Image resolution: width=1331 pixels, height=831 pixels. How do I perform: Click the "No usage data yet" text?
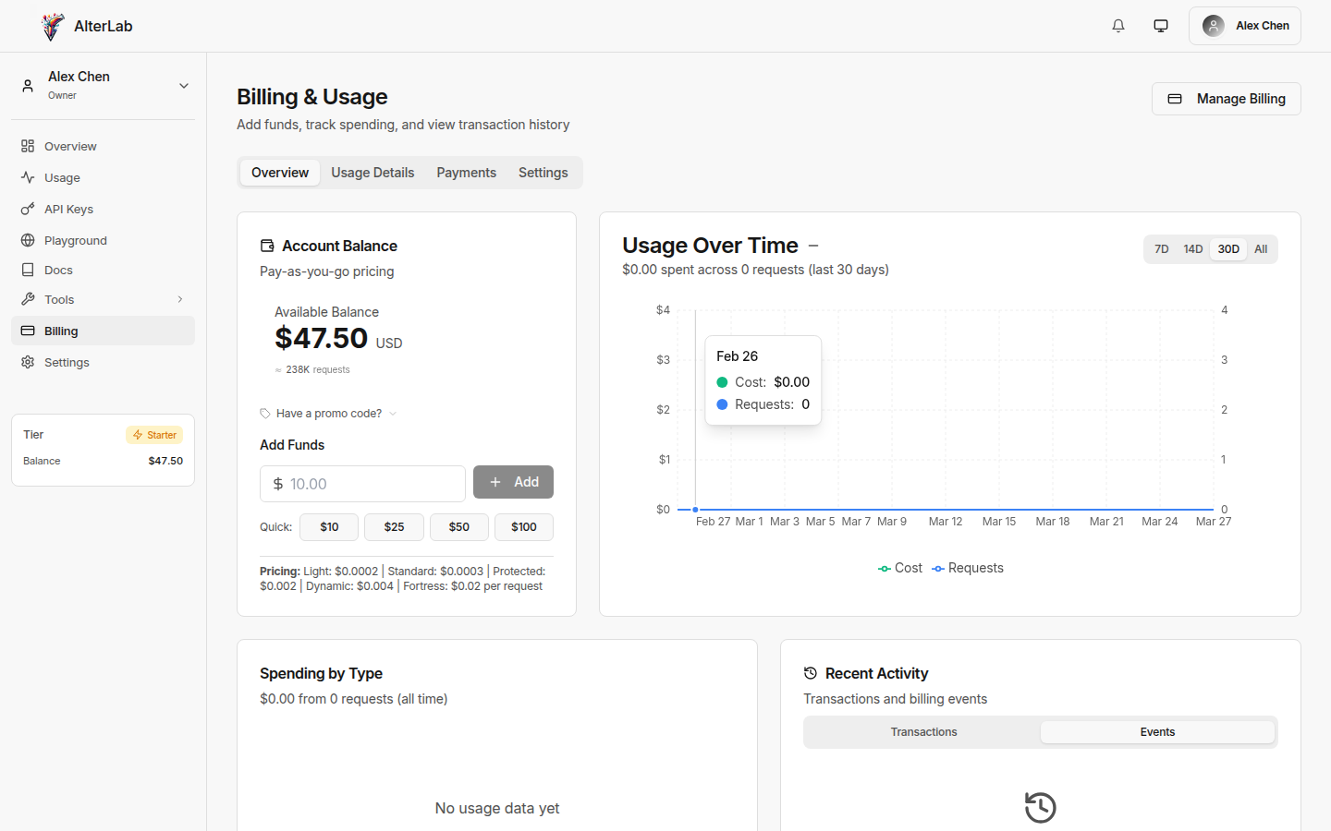pyautogui.click(x=497, y=808)
